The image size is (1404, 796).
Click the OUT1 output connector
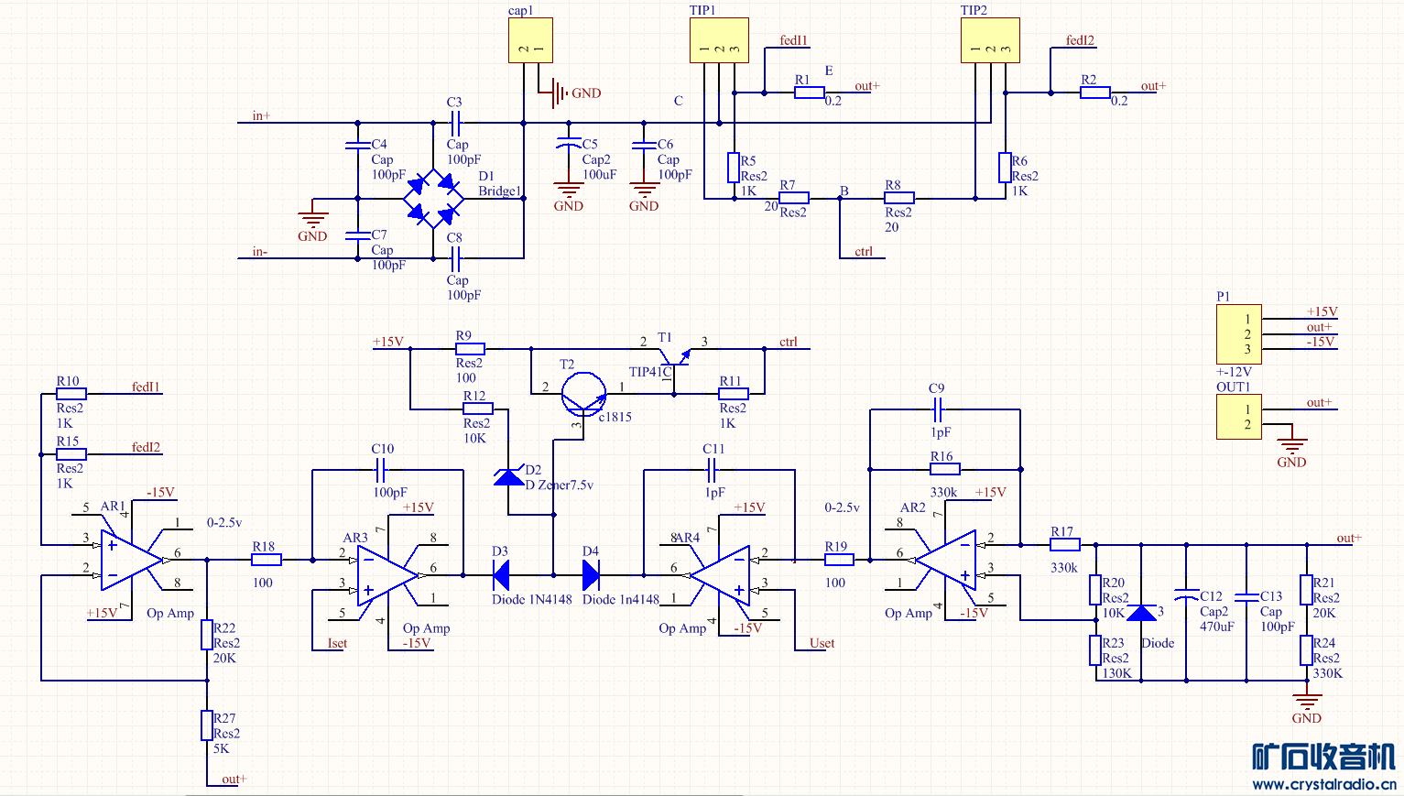coord(1238,417)
